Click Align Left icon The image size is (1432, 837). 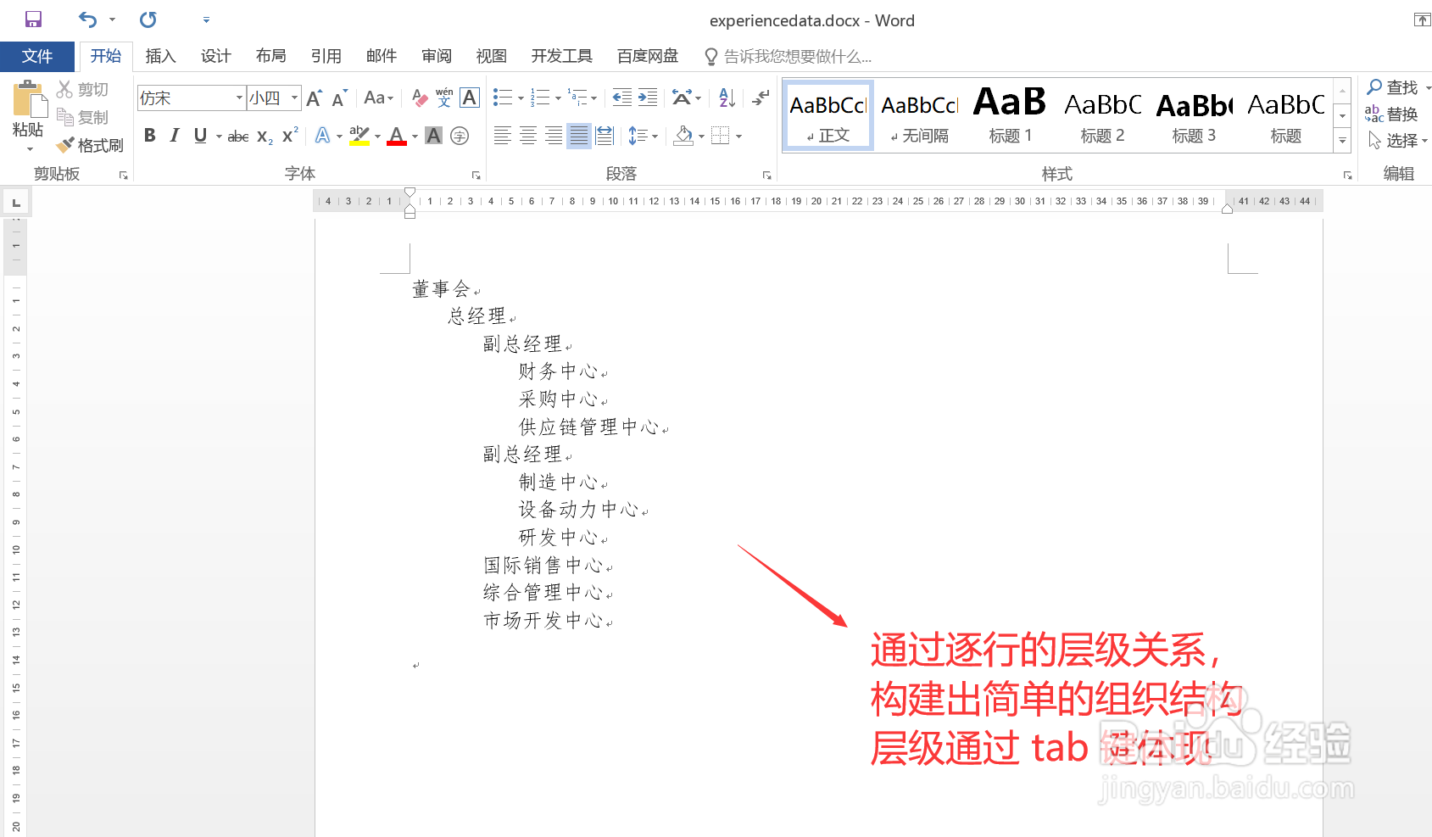click(x=502, y=136)
